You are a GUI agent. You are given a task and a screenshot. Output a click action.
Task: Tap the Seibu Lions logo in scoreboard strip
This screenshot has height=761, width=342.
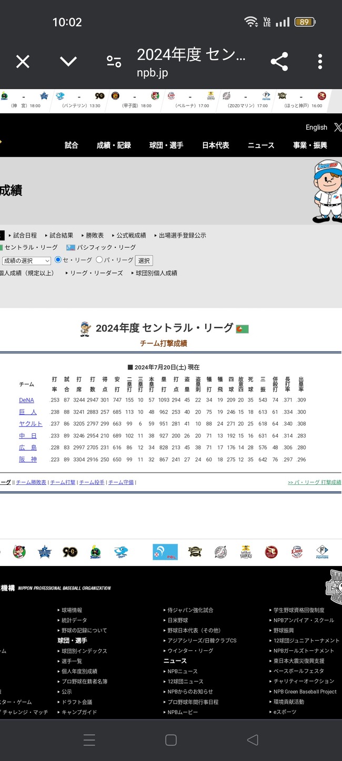[171, 96]
